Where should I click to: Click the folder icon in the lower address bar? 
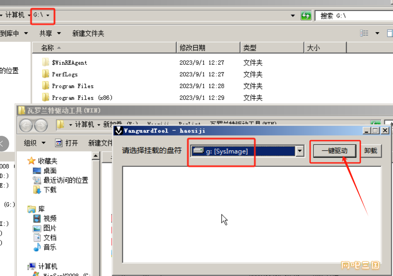[60, 124]
